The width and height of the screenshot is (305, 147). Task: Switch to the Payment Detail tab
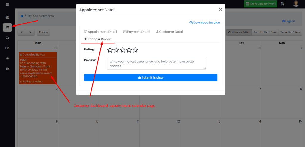point(136,32)
